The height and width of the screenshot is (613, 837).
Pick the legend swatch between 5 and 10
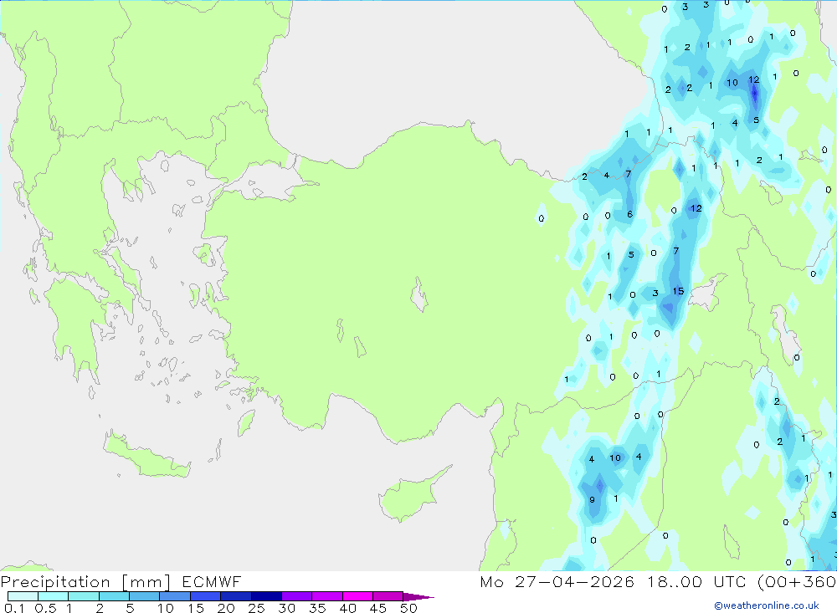(x=145, y=596)
